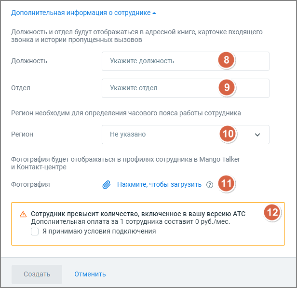Screen dimensions: 297x288
Task: Click the Создать button
Action: [37, 274]
